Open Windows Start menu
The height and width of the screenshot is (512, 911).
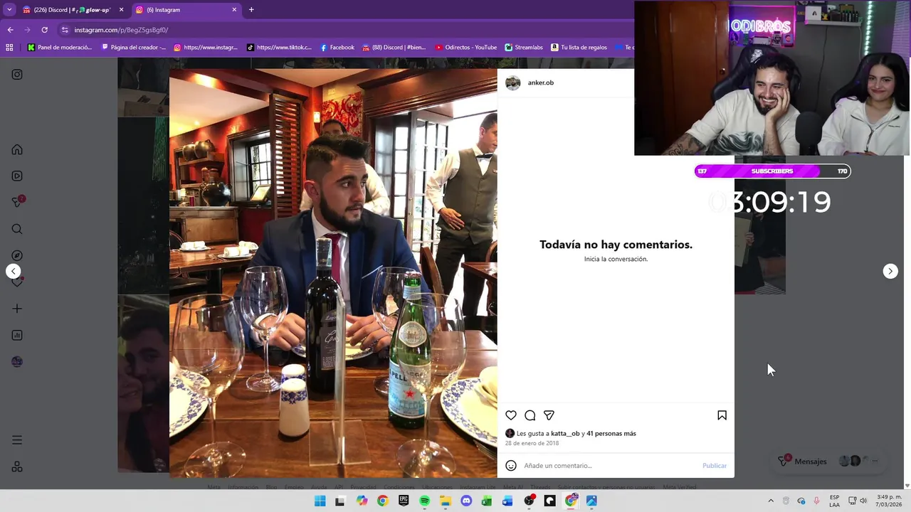[x=320, y=501]
